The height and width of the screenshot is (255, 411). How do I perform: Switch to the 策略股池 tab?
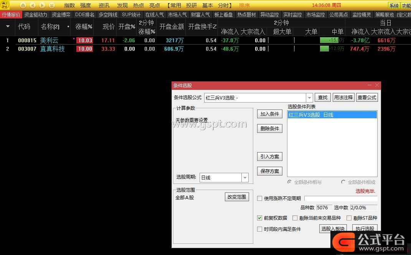click(x=385, y=15)
